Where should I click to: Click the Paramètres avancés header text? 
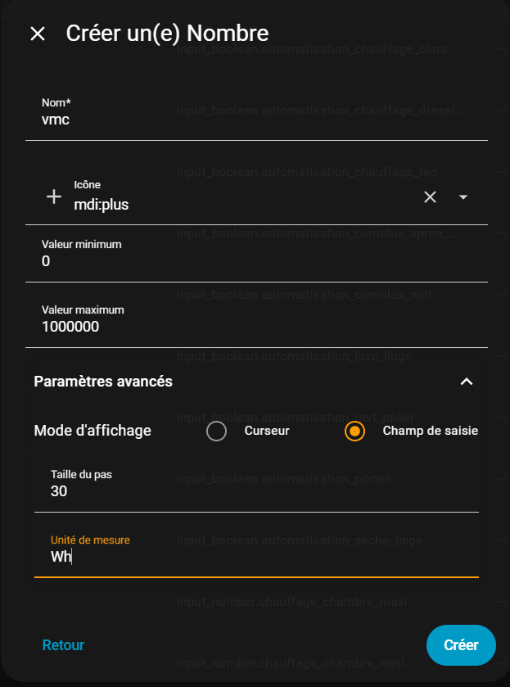pyautogui.click(x=103, y=382)
